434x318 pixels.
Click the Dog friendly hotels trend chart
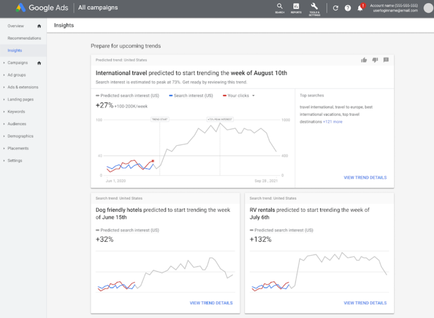[x=165, y=271]
